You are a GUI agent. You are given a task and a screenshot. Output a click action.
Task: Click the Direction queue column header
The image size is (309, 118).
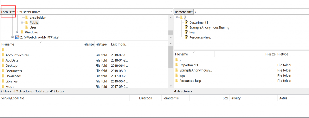pyautogui.click(x=146, y=98)
